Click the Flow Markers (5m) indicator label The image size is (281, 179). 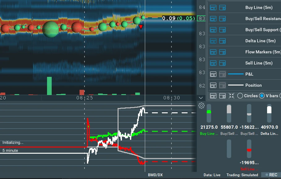coord(263,52)
